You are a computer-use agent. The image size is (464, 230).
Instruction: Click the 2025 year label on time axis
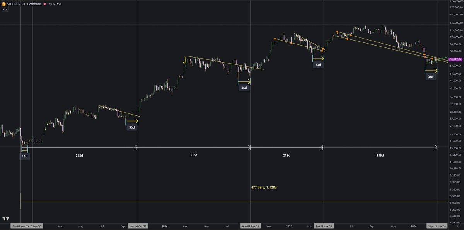click(289, 227)
